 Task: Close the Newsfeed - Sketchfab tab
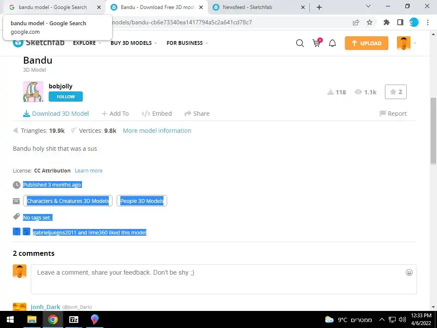(x=303, y=7)
